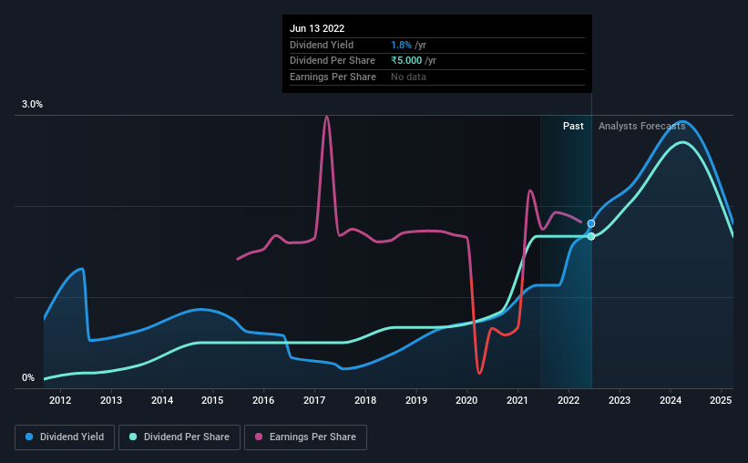Click the pink Earnings Per Share legend dot
This screenshot has height=463, width=748.
(259, 437)
